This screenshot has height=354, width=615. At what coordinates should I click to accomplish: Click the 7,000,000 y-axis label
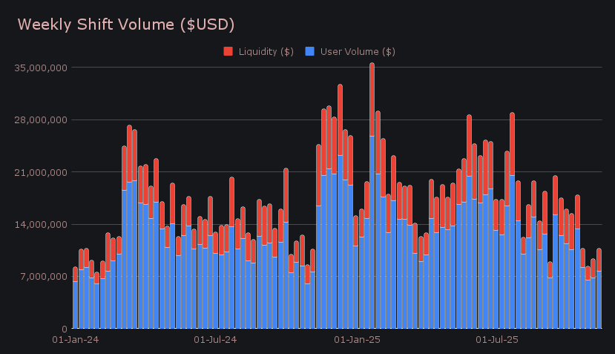pyautogui.click(x=44, y=277)
